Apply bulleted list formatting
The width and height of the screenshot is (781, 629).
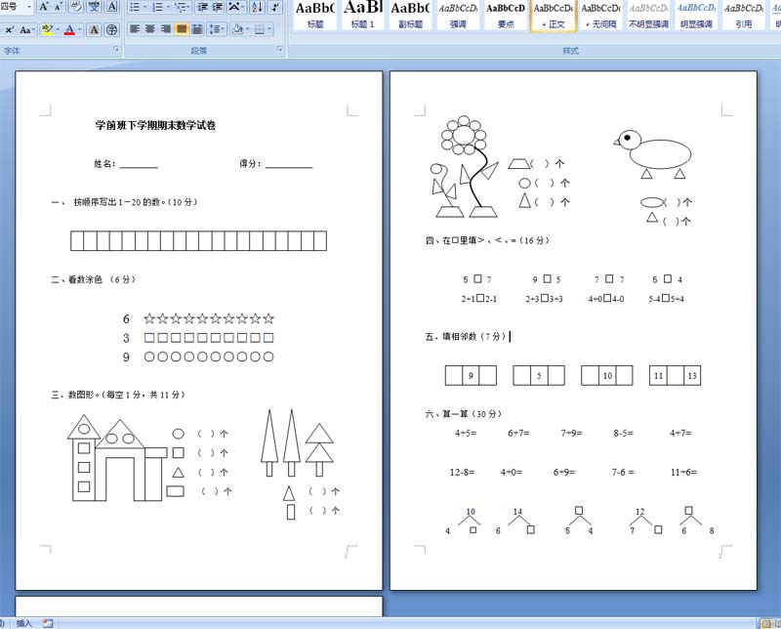point(135,7)
